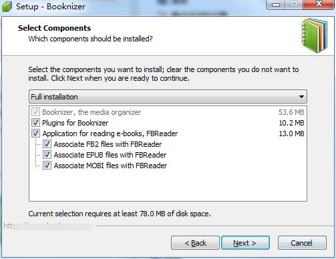Toggle Associate EPUB files checkbox
The height and width of the screenshot is (259, 336).
(47, 155)
